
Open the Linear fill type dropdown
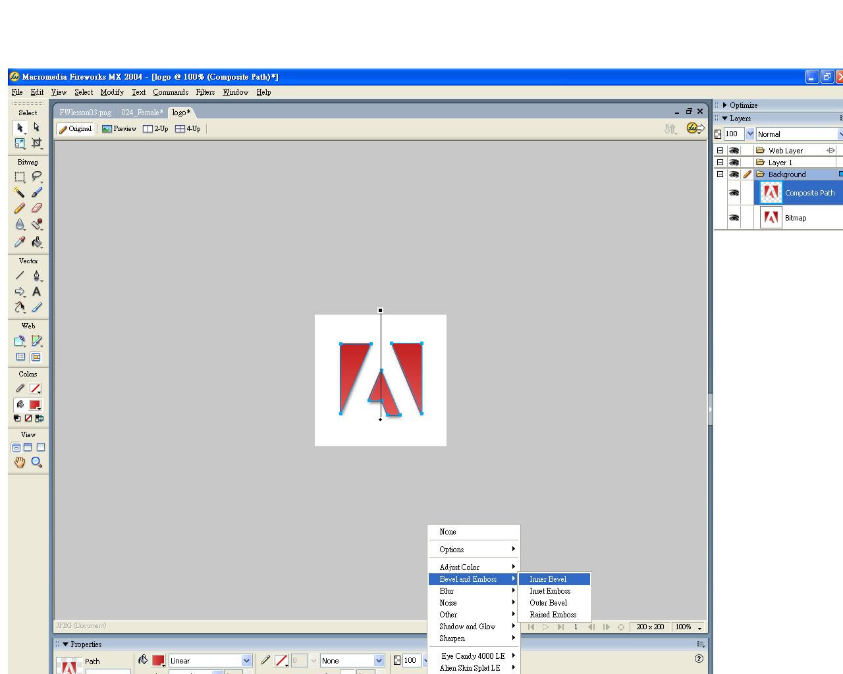tap(247, 661)
